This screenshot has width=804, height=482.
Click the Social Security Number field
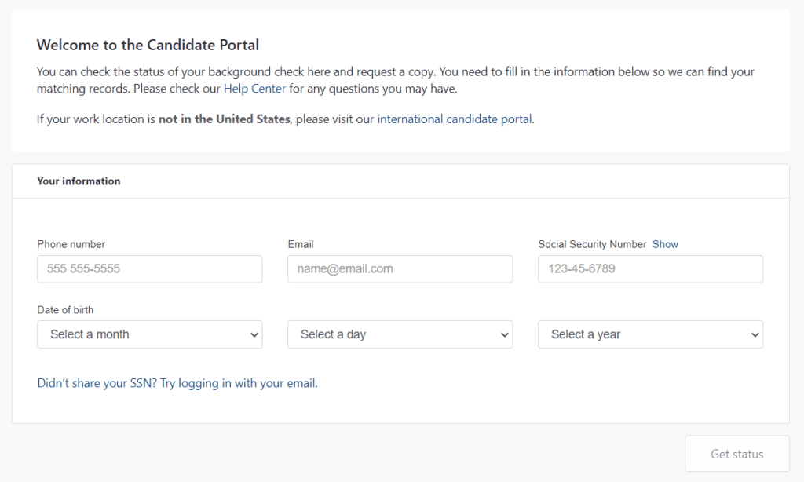pos(650,268)
